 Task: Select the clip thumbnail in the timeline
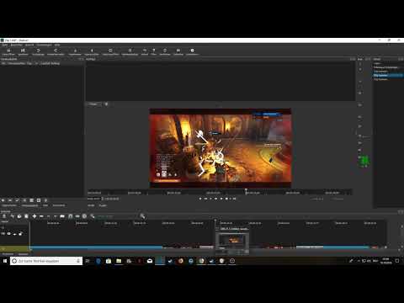pos(233,240)
